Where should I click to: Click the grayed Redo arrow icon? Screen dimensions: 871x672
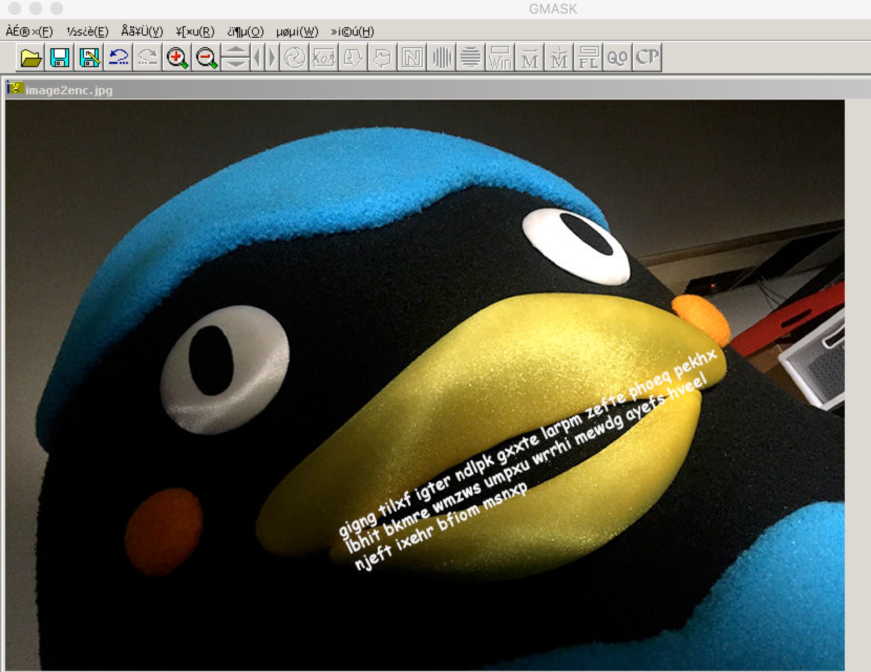click(148, 58)
